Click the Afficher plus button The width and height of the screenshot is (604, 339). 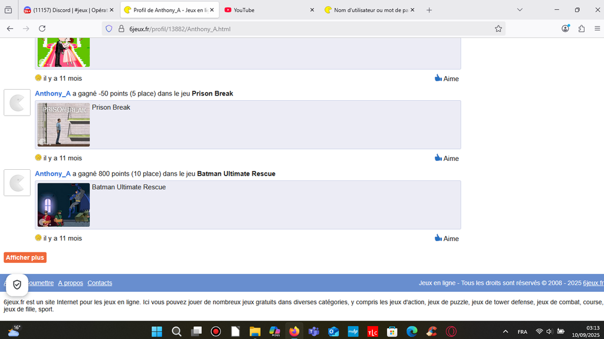(x=25, y=258)
